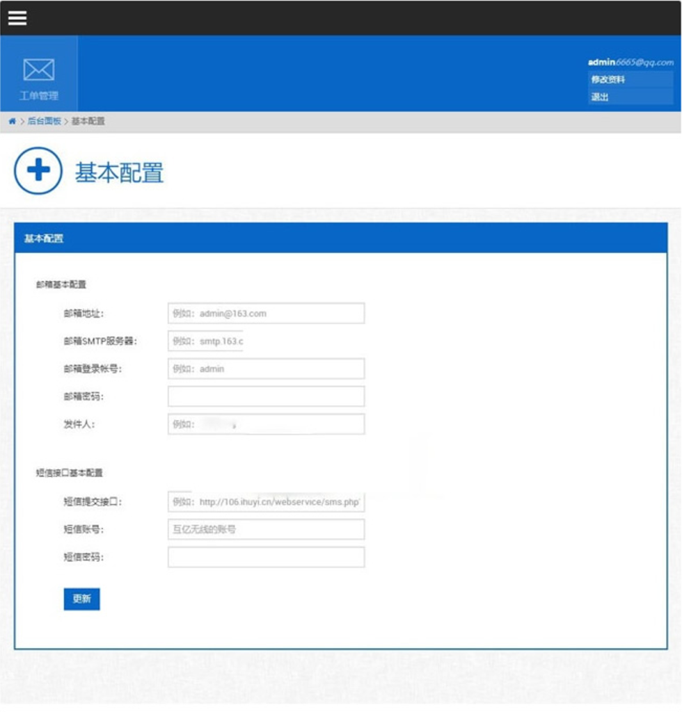Image resolution: width=682 pixels, height=712 pixels.
Task: Click into the 邮箱地址 input field
Action: point(267,314)
